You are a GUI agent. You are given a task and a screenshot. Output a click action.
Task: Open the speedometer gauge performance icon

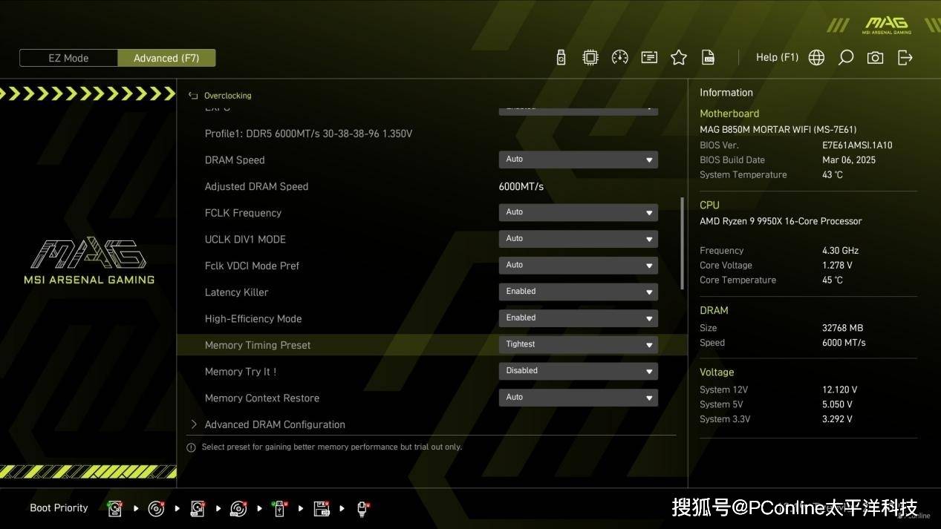point(620,57)
